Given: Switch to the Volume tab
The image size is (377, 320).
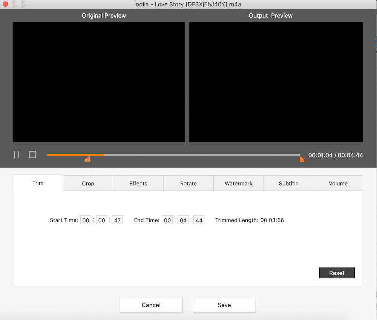Looking at the screenshot, I should click(338, 183).
